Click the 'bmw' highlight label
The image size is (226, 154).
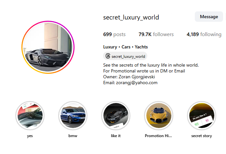pos(73,136)
